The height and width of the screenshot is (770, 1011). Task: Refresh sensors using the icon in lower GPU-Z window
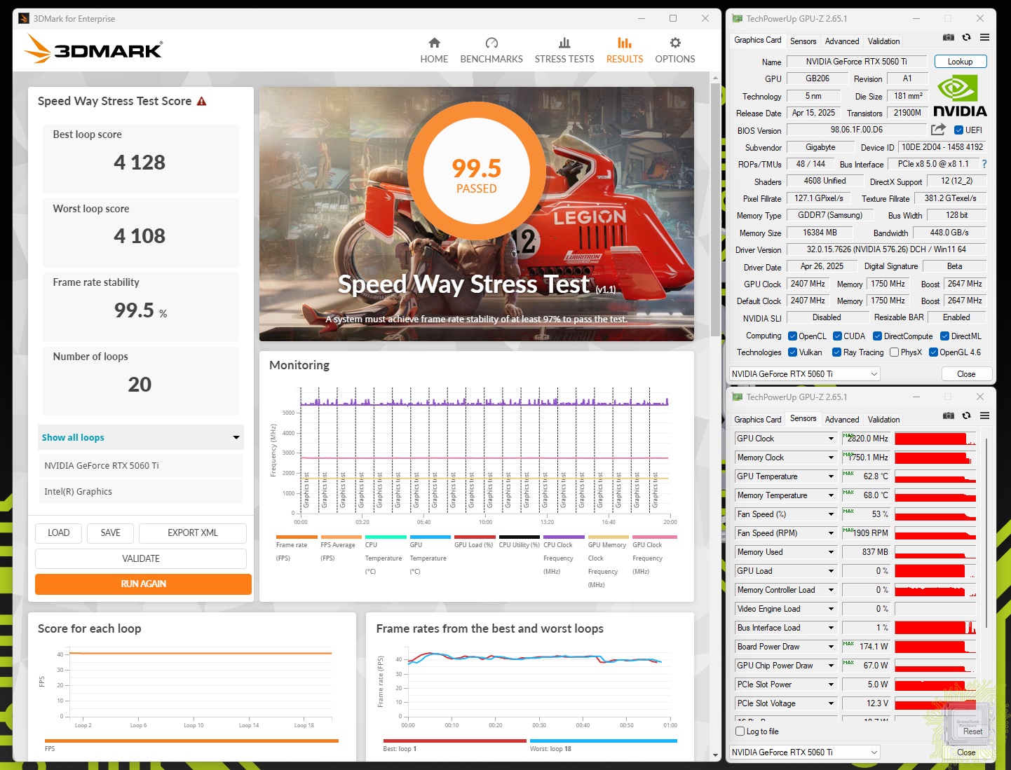[966, 416]
